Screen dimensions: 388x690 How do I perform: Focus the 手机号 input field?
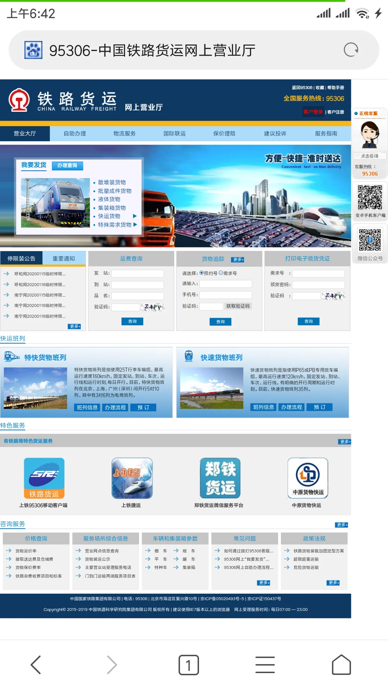click(226, 295)
